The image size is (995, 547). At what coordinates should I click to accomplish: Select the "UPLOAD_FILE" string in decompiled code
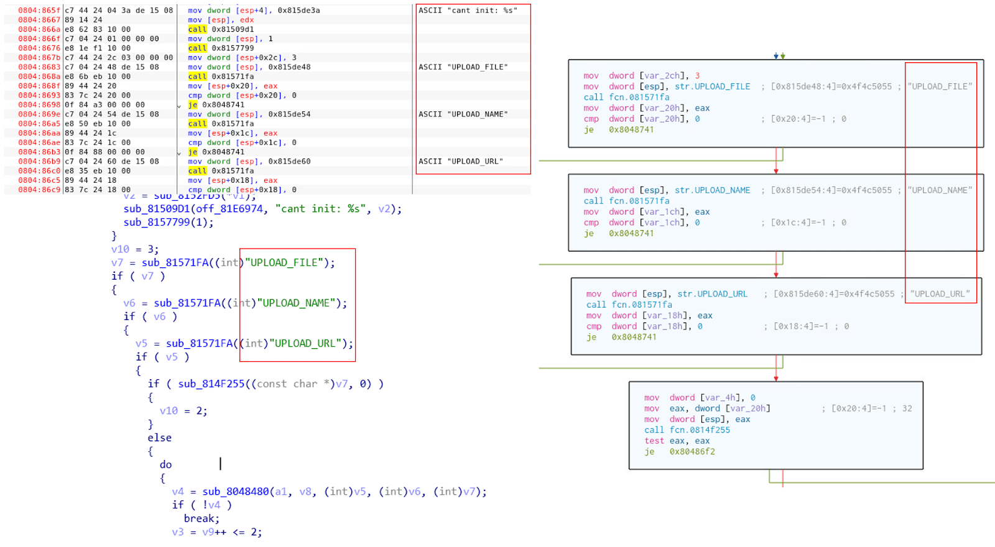point(284,263)
